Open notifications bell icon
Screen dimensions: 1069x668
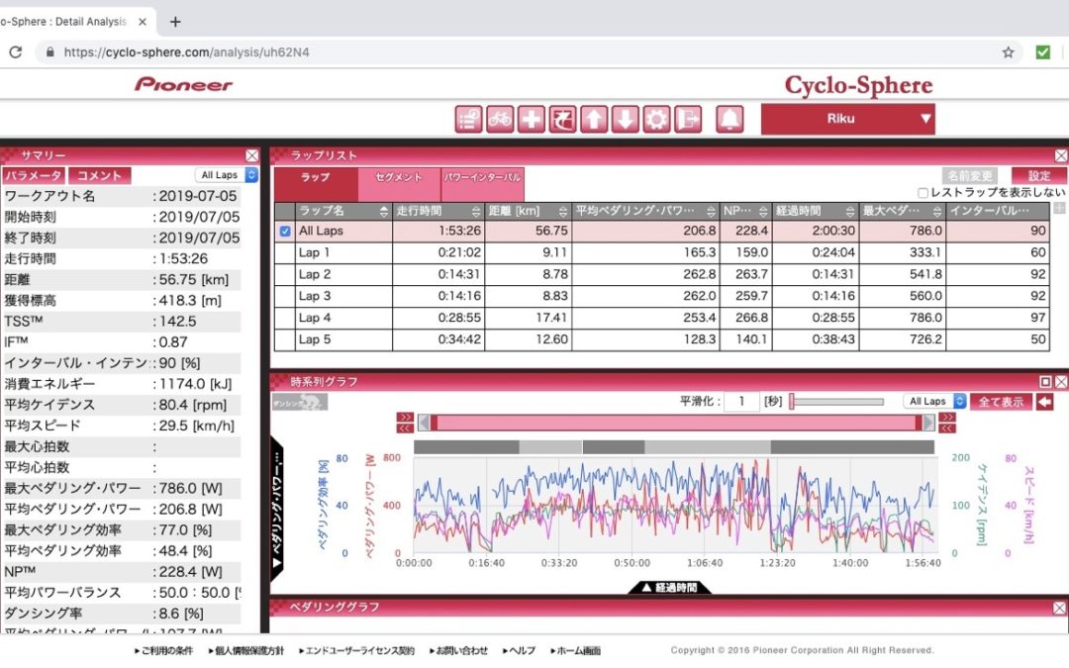click(x=730, y=120)
